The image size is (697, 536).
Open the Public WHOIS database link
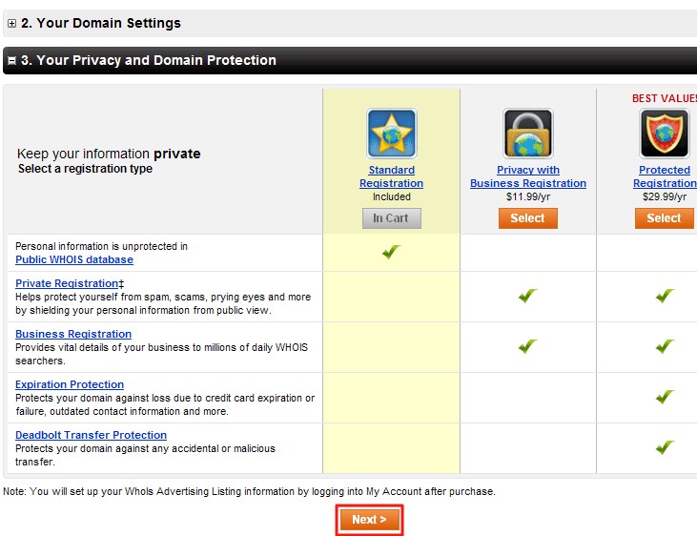[x=74, y=259]
